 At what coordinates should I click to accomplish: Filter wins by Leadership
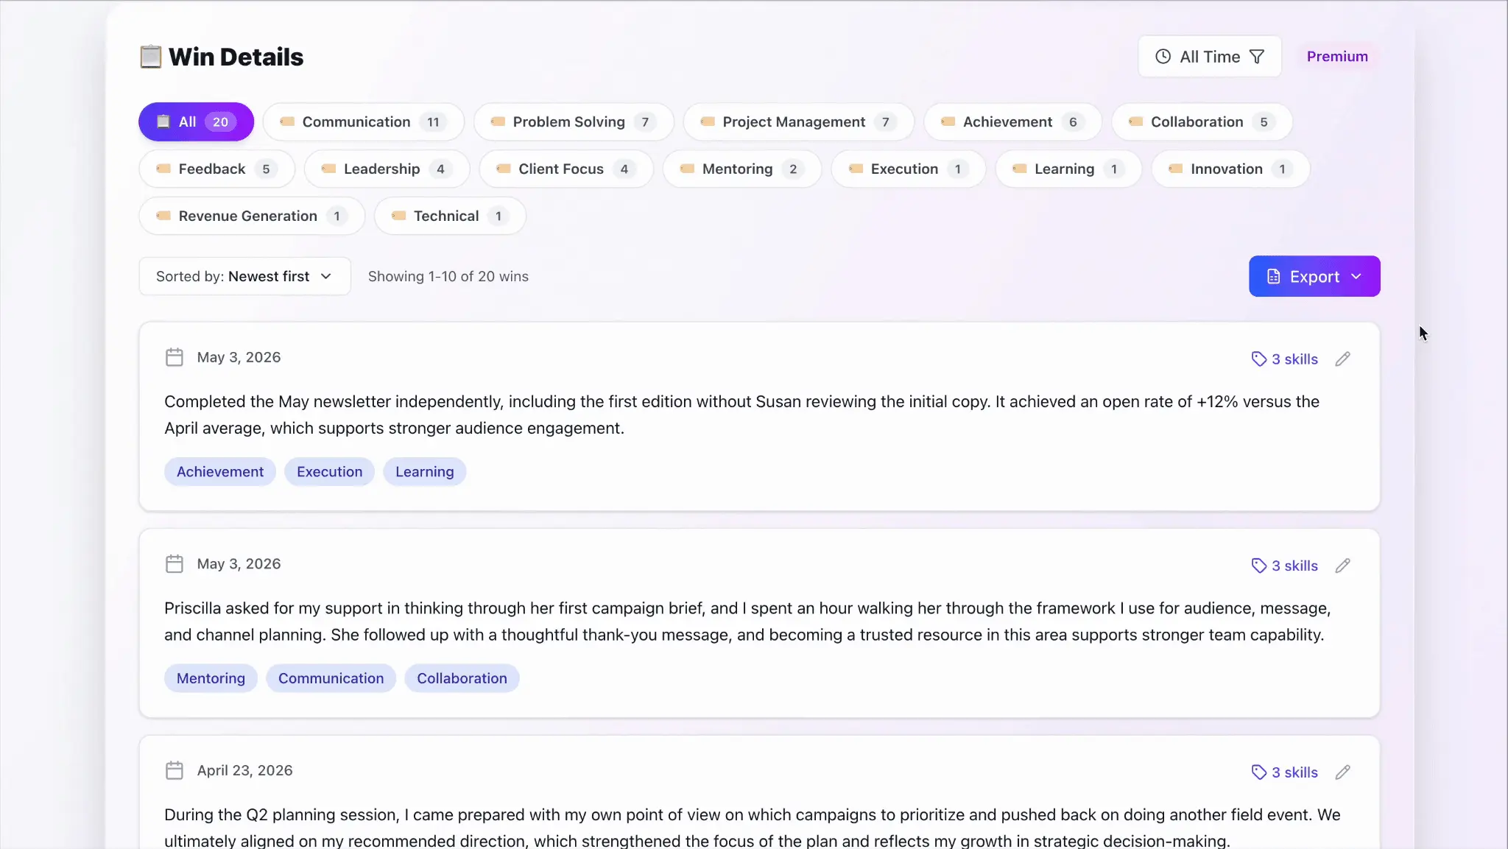click(x=387, y=169)
